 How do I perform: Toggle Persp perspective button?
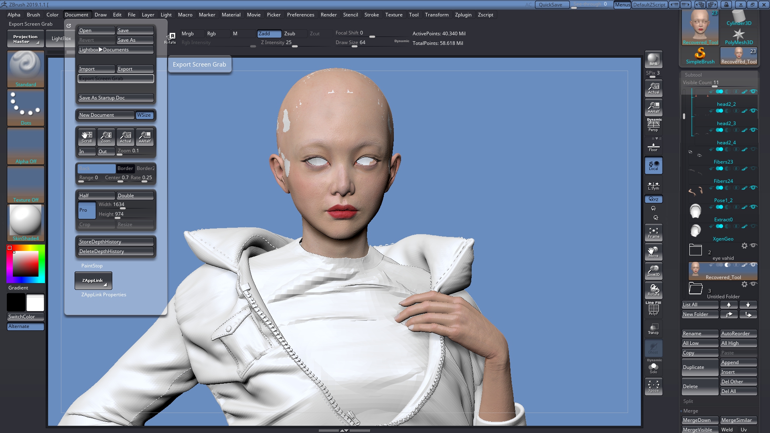pos(653,125)
